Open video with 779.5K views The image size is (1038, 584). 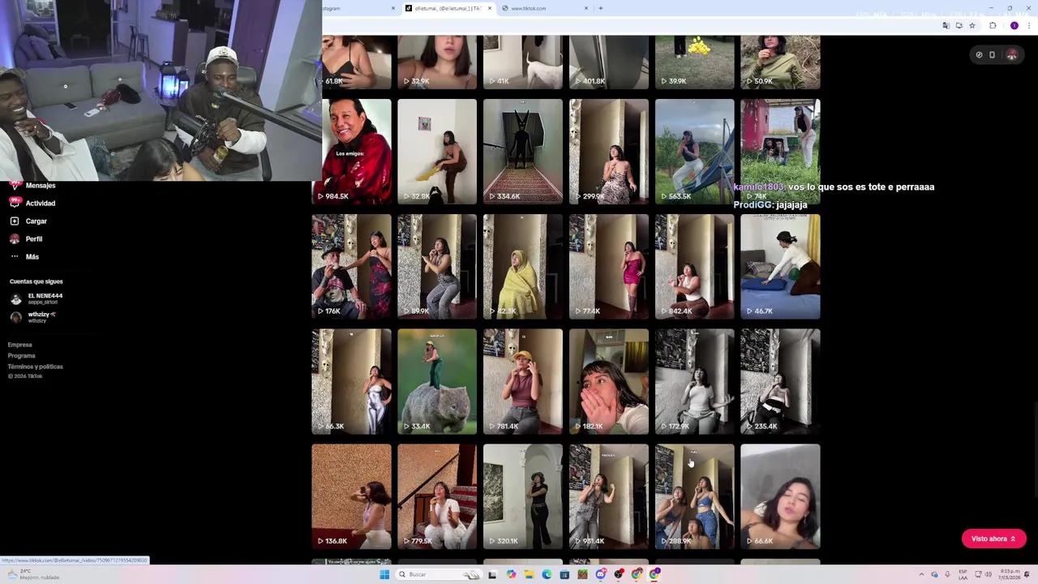[x=437, y=496]
